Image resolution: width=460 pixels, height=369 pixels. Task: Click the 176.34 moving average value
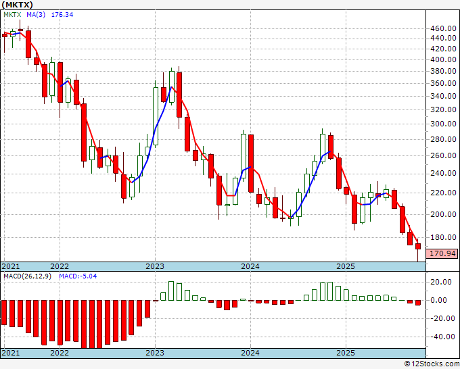tap(62, 15)
